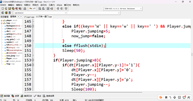Switch to the 查看类 sidebar tab

13,17
